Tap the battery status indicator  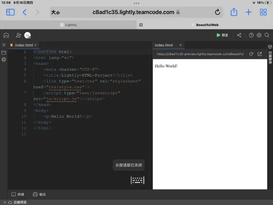pyautogui.click(x=267, y=2)
